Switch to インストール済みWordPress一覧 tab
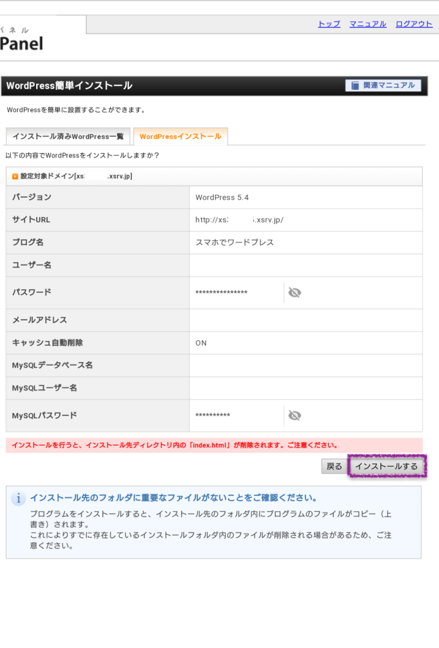The image size is (439, 648). [x=68, y=137]
